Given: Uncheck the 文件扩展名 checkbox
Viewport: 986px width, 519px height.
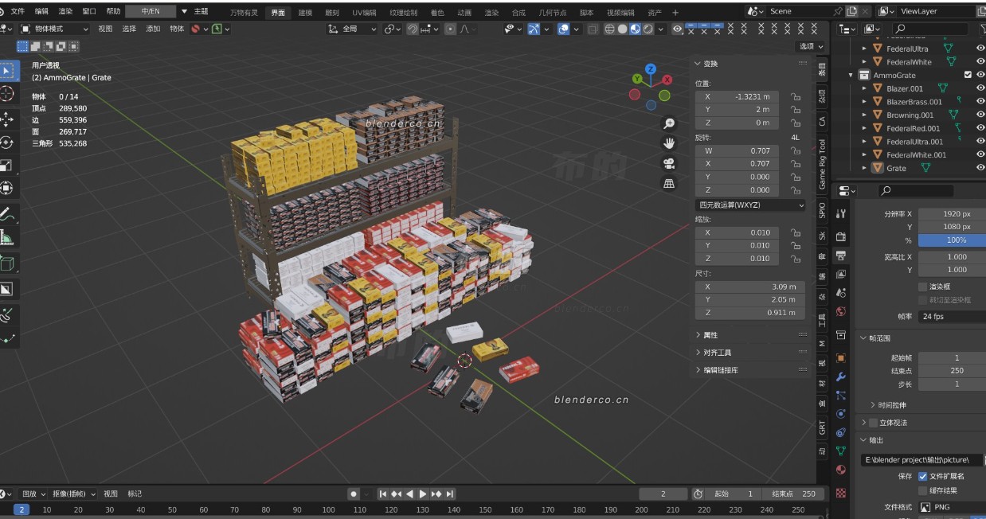Looking at the screenshot, I should (923, 476).
